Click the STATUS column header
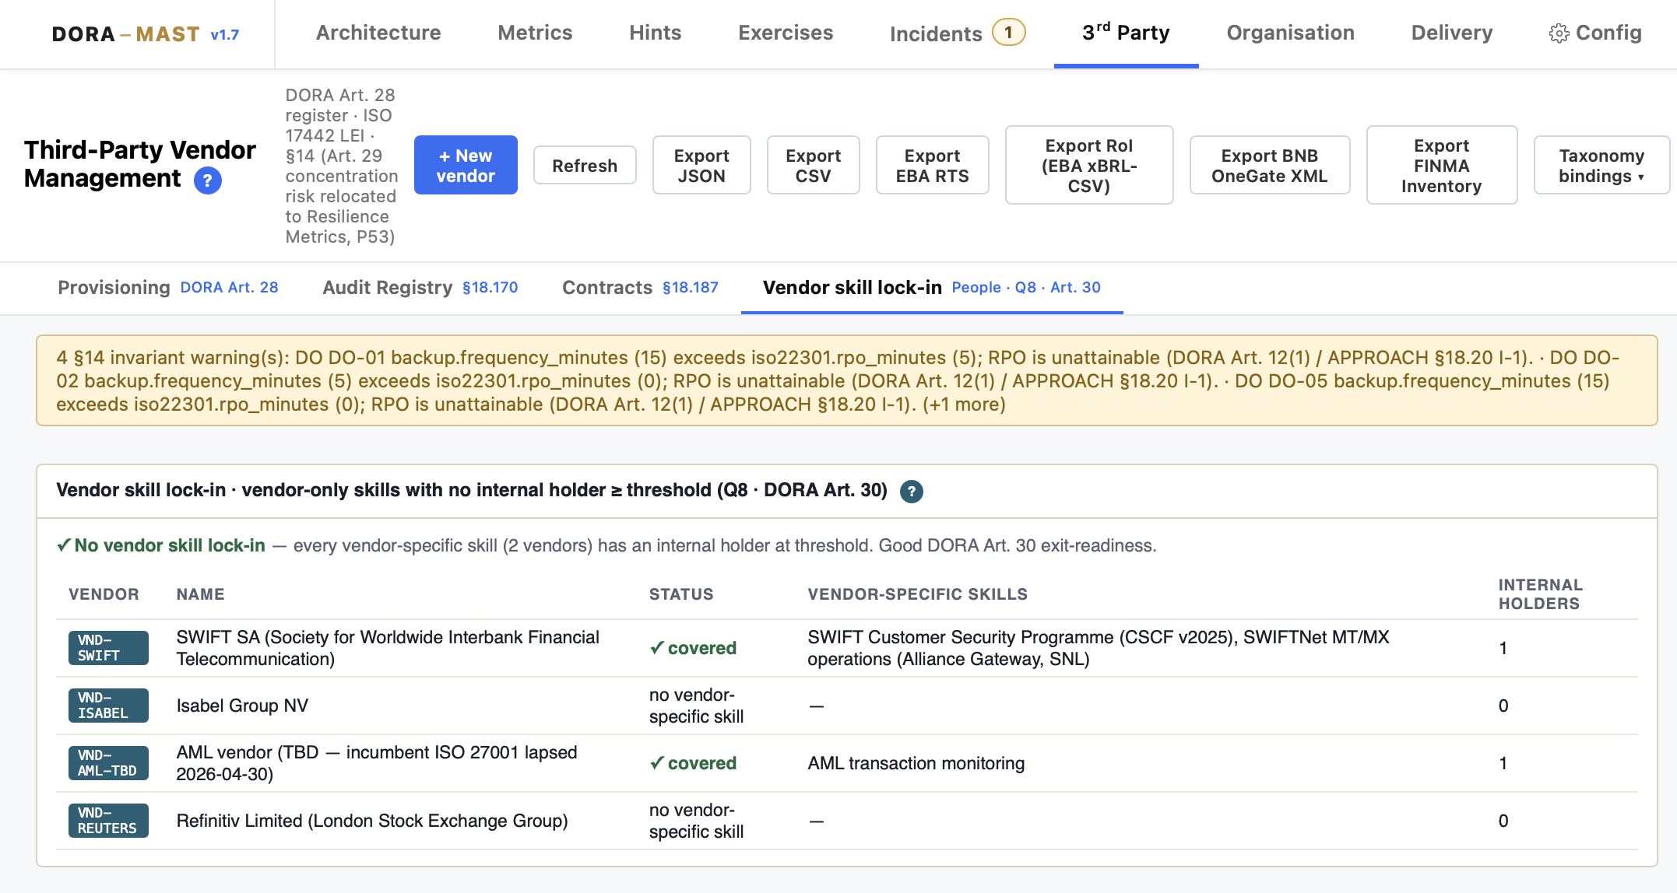 pos(681,594)
